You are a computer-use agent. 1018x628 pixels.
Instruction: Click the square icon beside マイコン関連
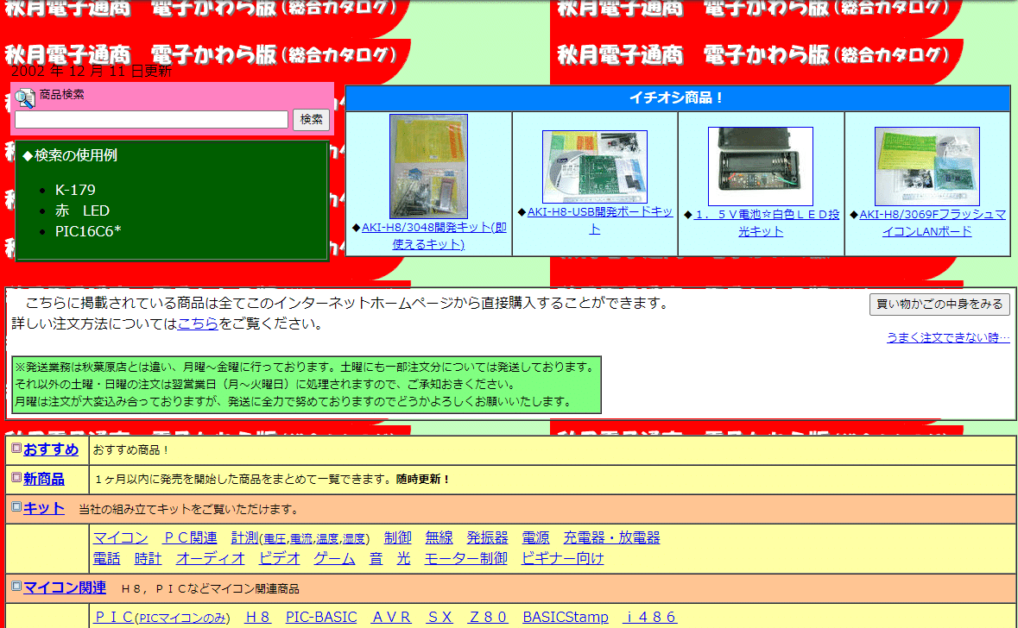point(17,586)
